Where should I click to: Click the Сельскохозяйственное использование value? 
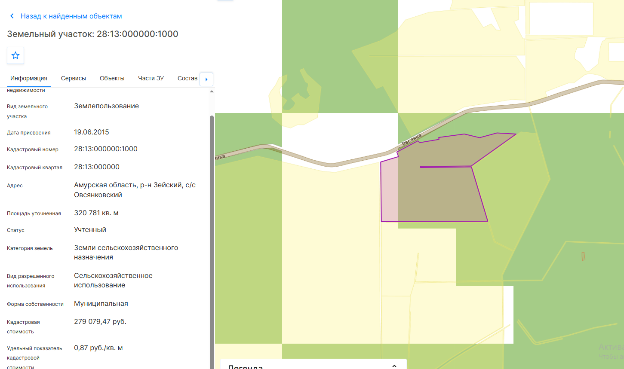pyautogui.click(x=113, y=281)
